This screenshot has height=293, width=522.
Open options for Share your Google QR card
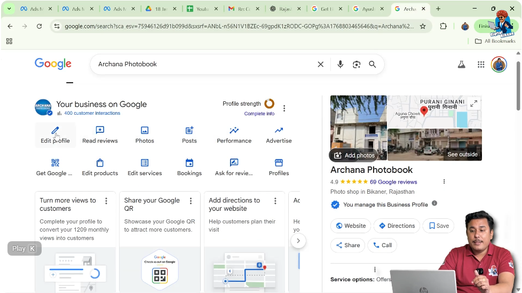(191, 201)
